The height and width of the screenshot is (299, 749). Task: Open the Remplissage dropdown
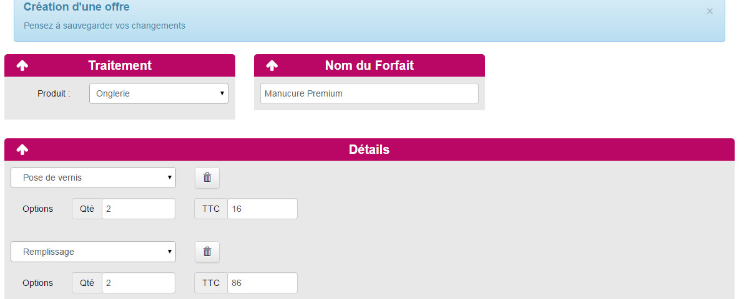point(93,252)
